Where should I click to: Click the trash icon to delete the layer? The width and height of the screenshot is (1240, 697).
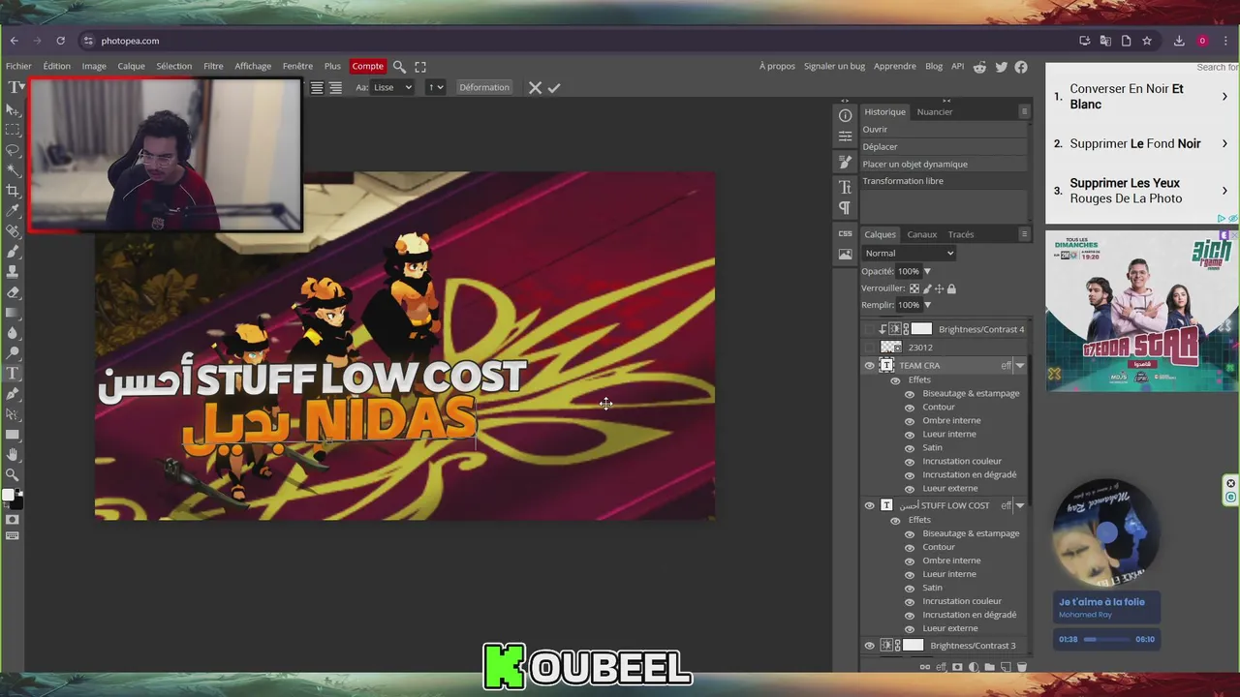[x=1021, y=667]
